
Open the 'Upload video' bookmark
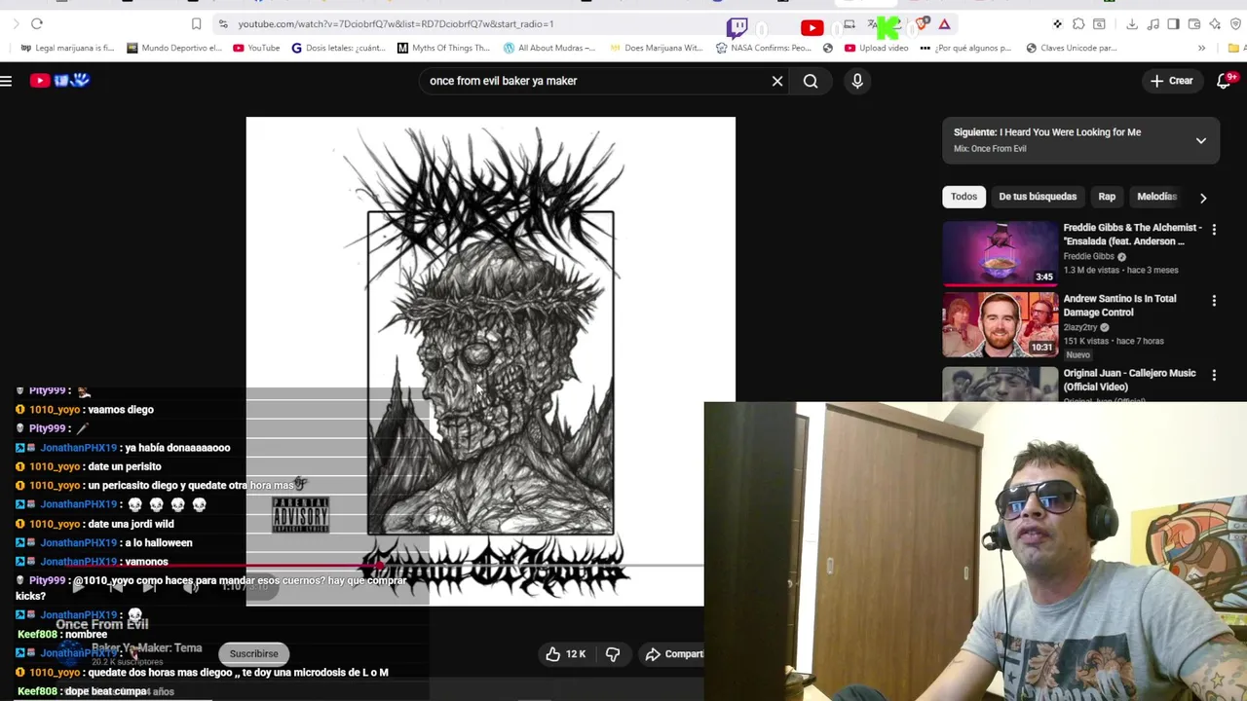(x=876, y=48)
